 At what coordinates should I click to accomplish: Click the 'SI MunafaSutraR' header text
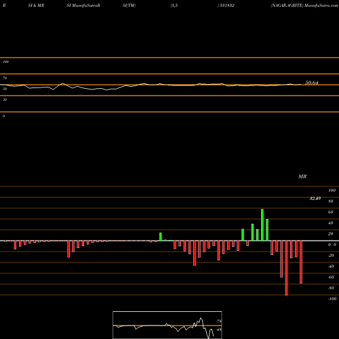[83, 5]
